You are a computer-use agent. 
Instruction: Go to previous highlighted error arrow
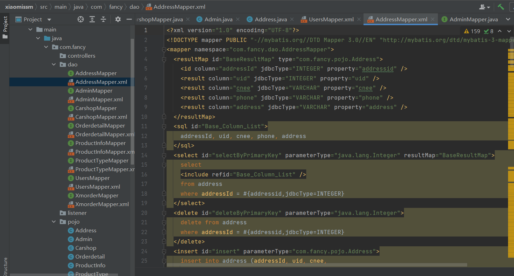click(x=500, y=31)
